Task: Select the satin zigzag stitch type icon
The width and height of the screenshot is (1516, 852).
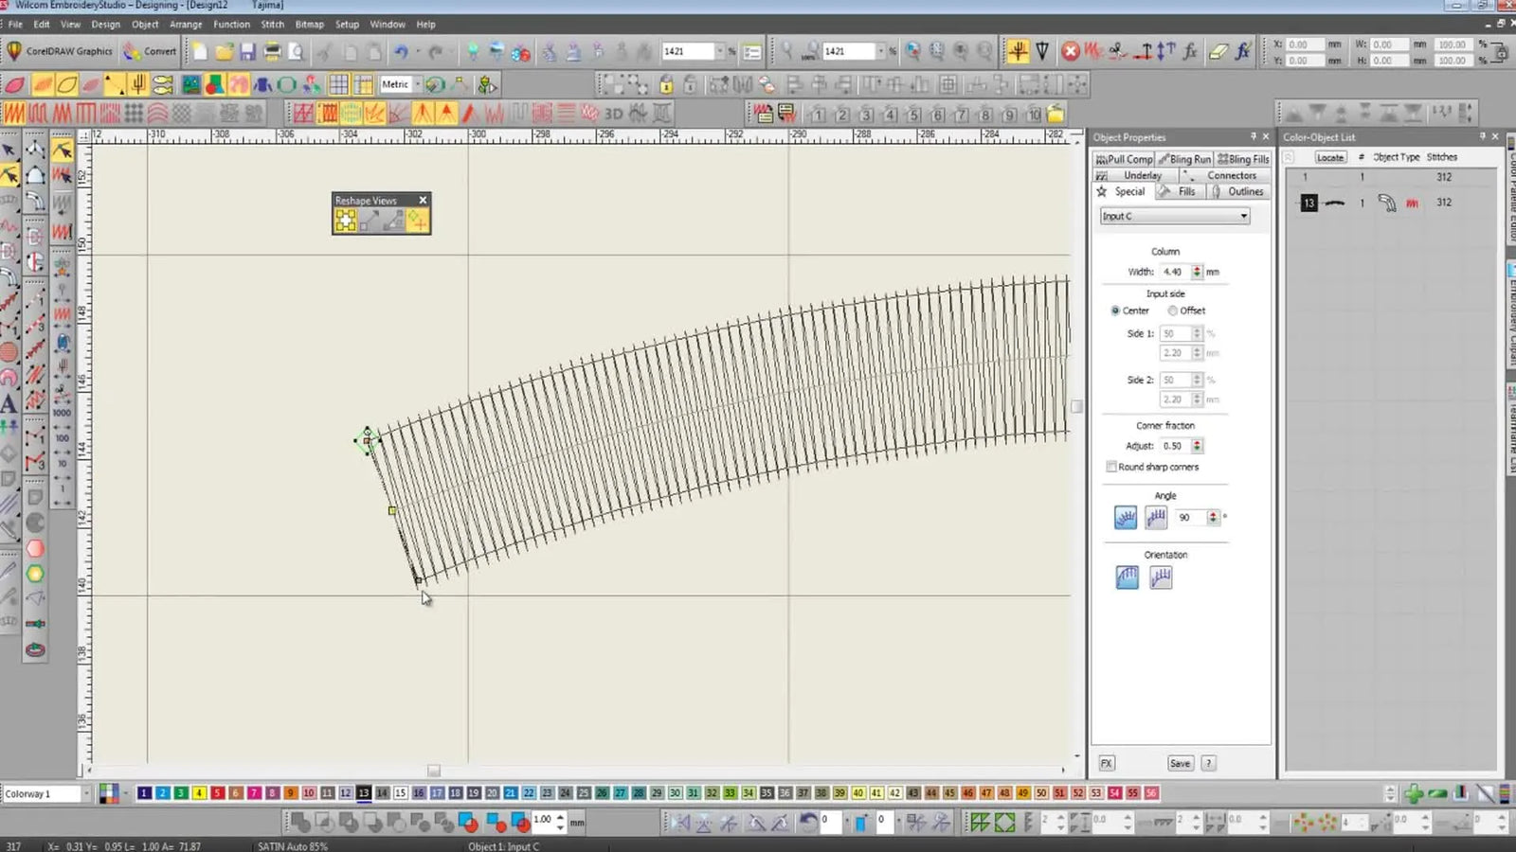Action: (14, 114)
